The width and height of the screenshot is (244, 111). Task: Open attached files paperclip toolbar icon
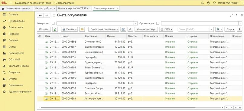click(x=130, y=29)
